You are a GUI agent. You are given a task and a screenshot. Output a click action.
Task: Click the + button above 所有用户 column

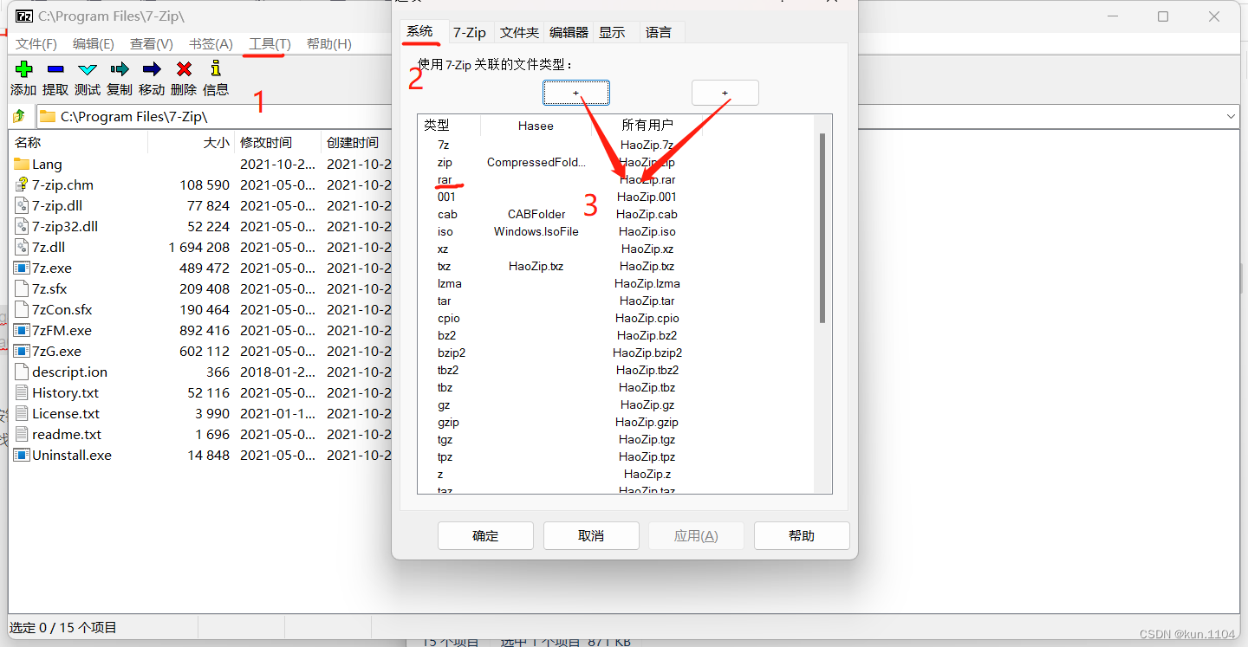(x=725, y=93)
